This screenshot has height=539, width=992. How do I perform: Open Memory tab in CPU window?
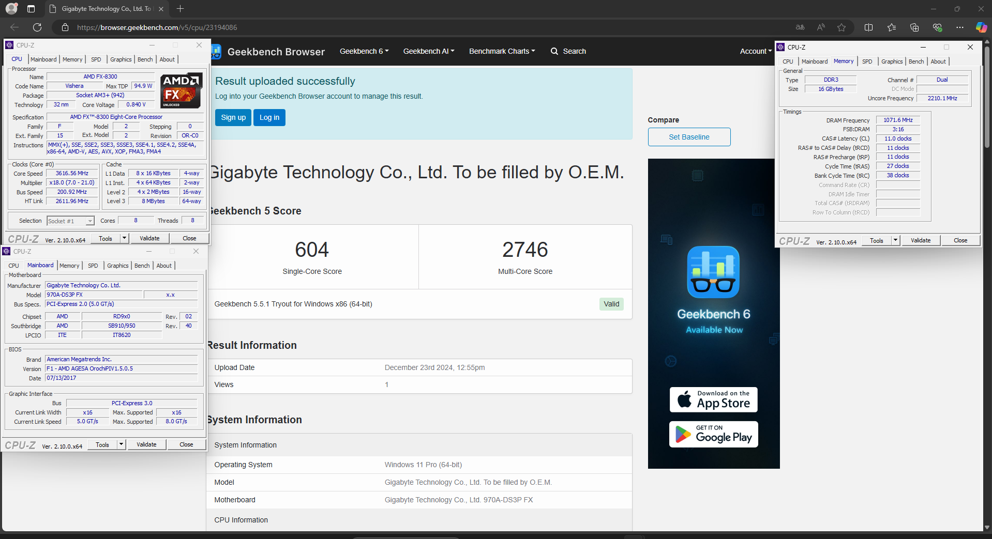coord(72,59)
